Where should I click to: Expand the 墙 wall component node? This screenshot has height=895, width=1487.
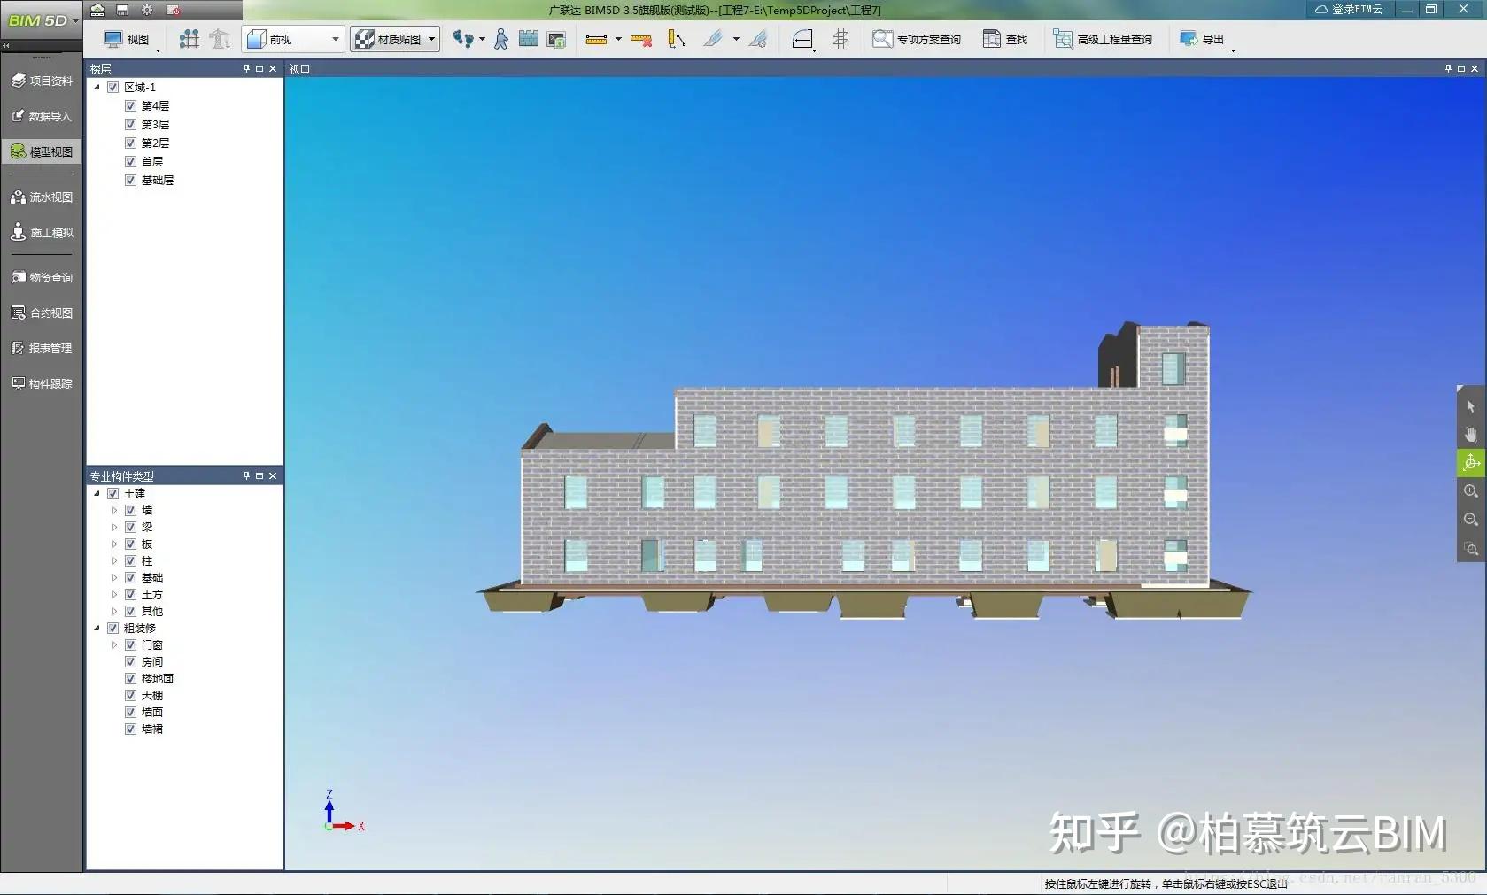pos(114,510)
